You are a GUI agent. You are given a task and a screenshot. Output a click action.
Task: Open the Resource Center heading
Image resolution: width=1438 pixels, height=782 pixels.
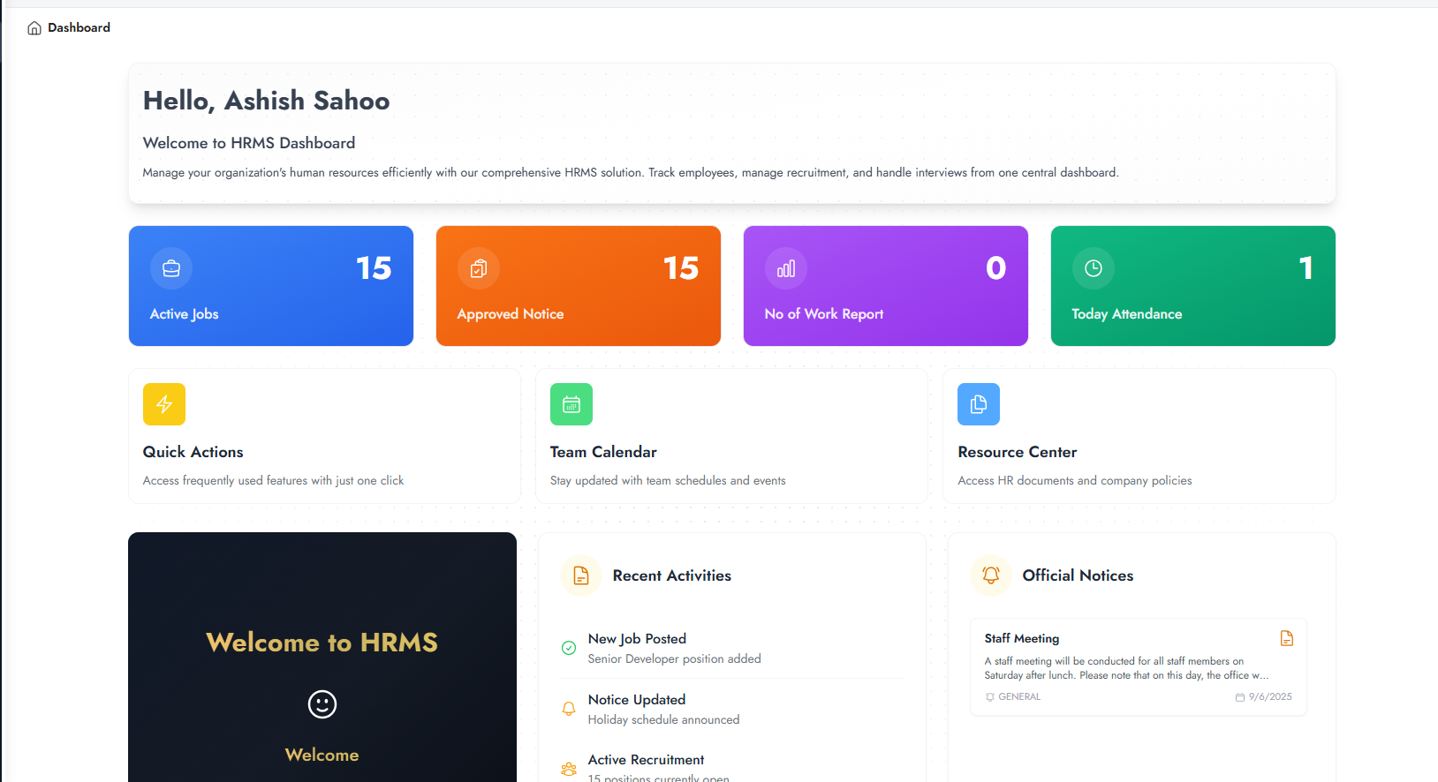[x=1018, y=452]
